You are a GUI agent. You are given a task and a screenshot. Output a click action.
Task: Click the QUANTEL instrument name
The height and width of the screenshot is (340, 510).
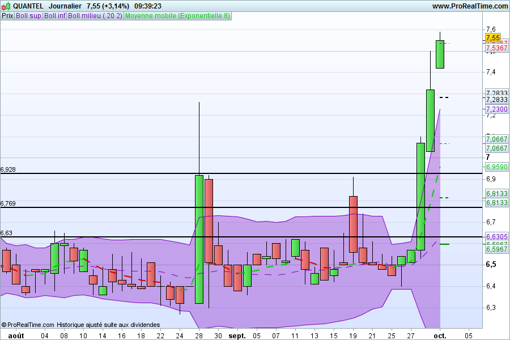[x=28, y=6]
